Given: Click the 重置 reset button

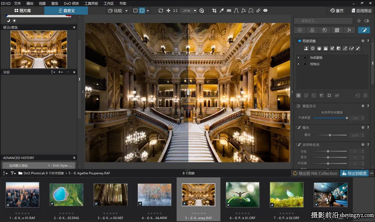Looking at the screenshot, I should point(337,11).
